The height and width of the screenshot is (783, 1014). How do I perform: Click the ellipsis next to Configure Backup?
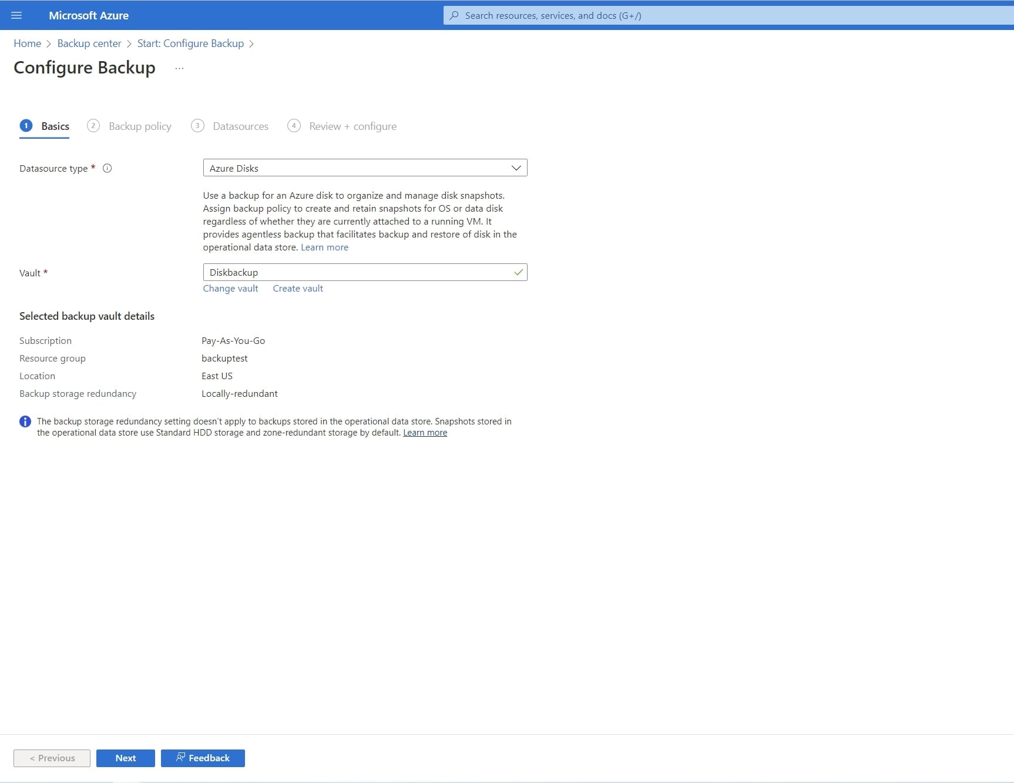pos(179,68)
